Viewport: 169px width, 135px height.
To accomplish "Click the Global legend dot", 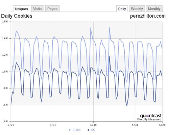I will click(x=70, y=130).
